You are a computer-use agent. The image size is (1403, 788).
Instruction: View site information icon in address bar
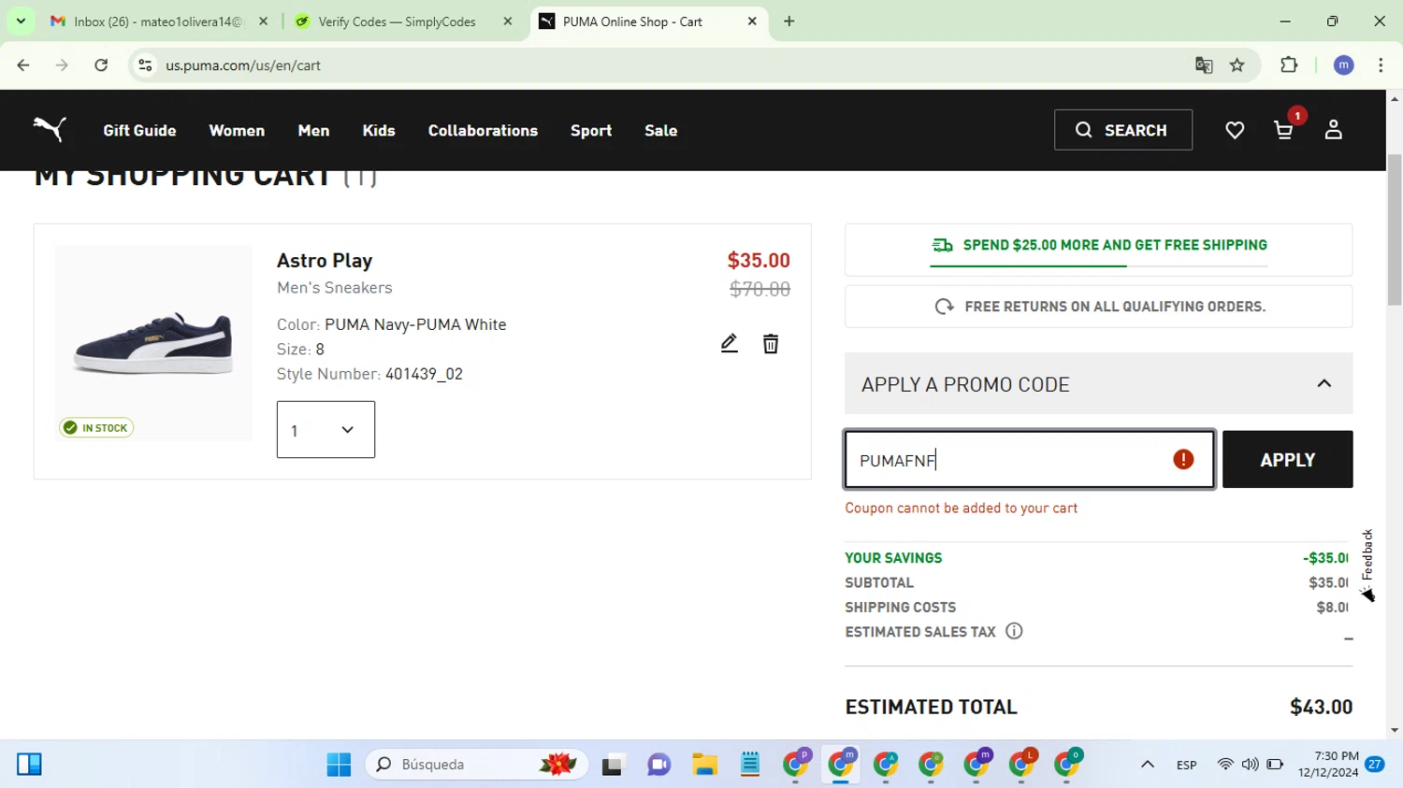tap(145, 65)
